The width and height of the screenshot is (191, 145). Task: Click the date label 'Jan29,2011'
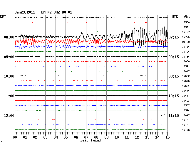pyautogui.click(x=25, y=12)
